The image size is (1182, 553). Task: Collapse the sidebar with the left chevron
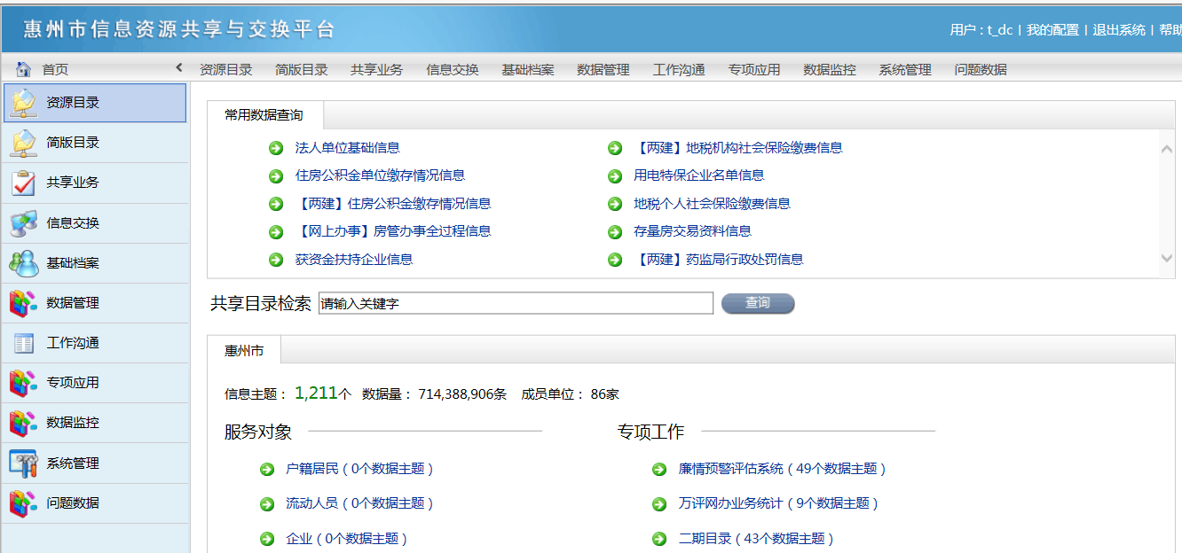pyautogui.click(x=178, y=68)
